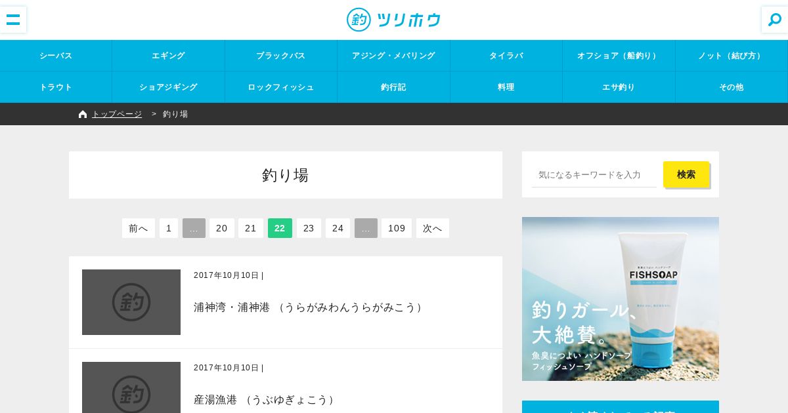Go to pagination page 24

pos(338,228)
